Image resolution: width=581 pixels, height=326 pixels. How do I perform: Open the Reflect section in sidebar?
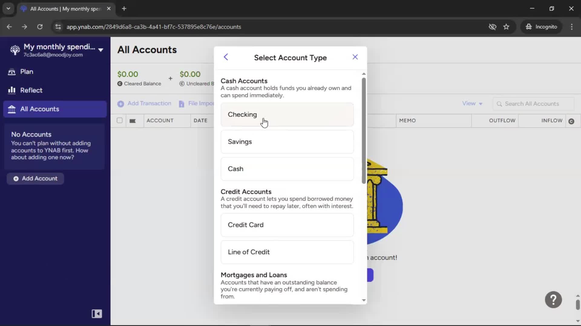click(x=55, y=90)
